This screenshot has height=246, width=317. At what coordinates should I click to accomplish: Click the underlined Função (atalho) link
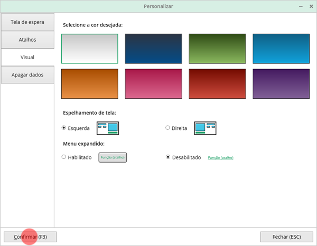(x=220, y=157)
